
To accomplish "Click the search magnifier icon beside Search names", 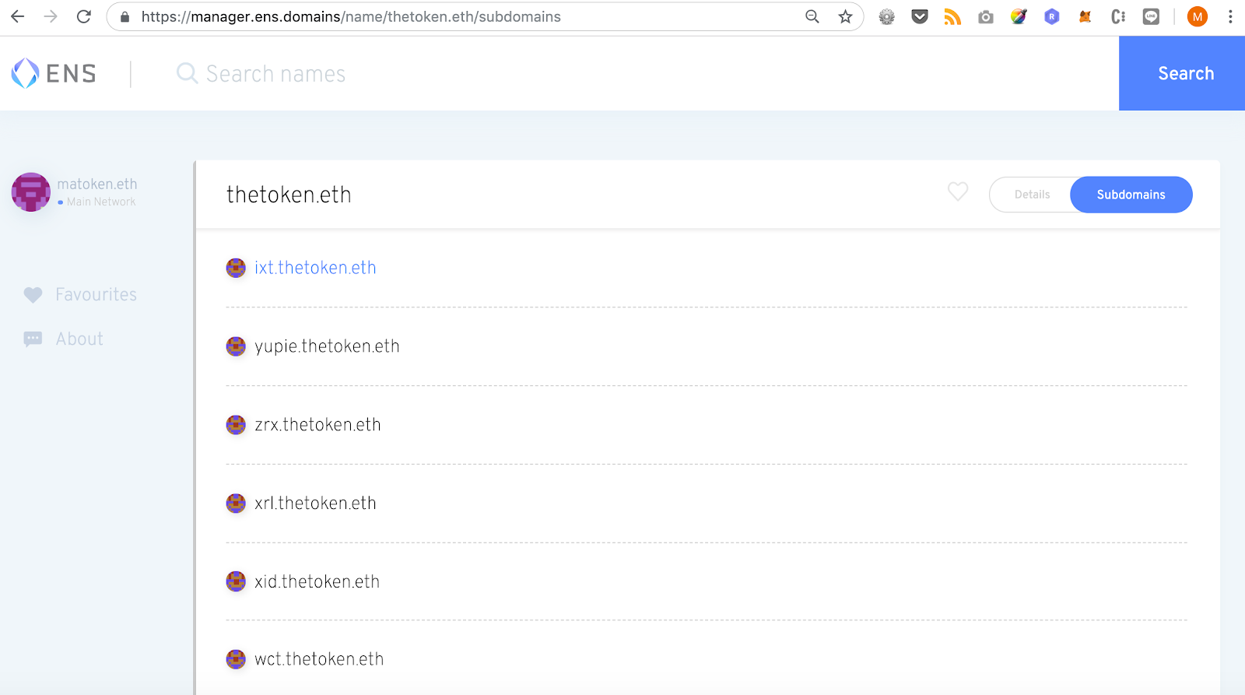I will [187, 73].
